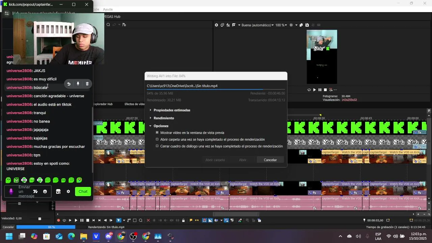Toggle preview overlays grid icon

[x=291, y=25]
